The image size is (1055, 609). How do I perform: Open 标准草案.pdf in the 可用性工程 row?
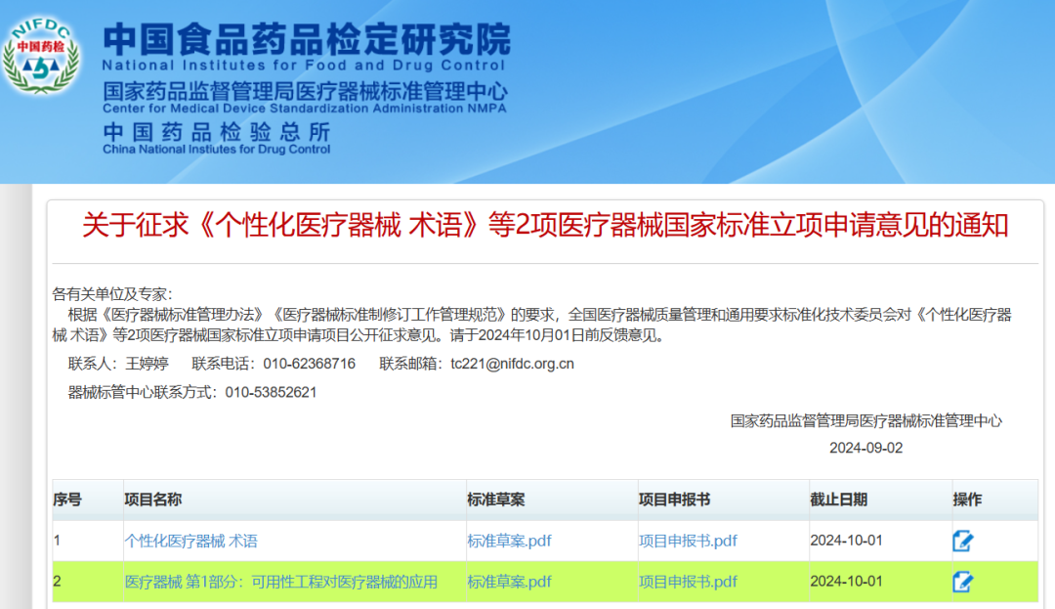pyautogui.click(x=509, y=582)
